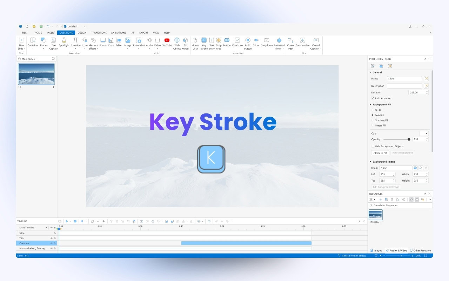The width and height of the screenshot is (449, 281).
Task: Select the Slide 1 thumbnail
Action: 36,74
